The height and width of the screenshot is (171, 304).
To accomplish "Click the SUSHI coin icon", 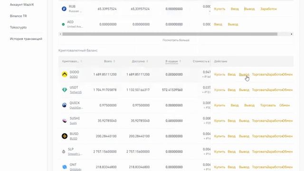I will pos(65,121).
